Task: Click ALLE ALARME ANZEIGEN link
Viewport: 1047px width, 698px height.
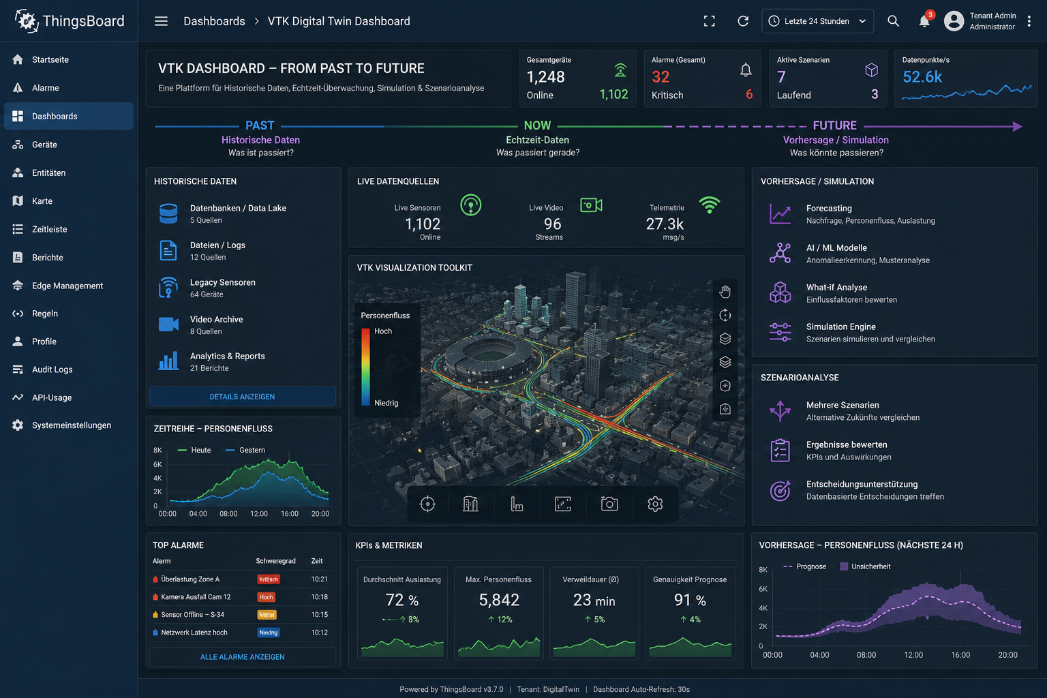Action: click(243, 657)
